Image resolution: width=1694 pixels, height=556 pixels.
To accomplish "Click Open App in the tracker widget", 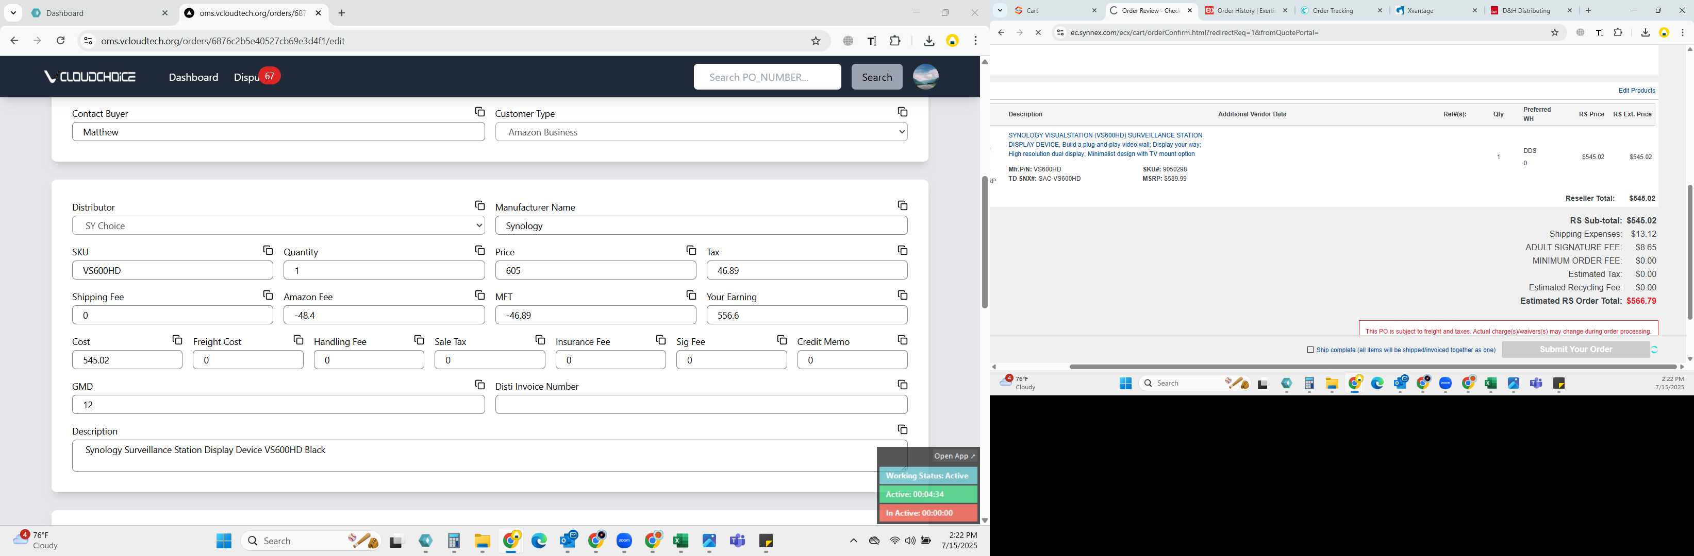I will coord(954,456).
